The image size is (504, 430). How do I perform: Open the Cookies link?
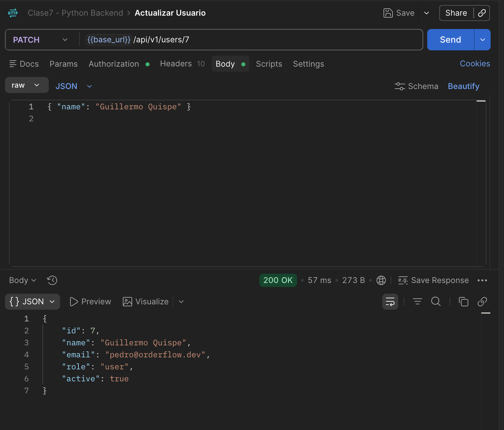coord(475,64)
